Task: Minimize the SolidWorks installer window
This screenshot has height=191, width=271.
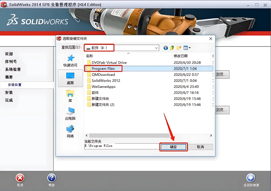Action: coord(248,5)
